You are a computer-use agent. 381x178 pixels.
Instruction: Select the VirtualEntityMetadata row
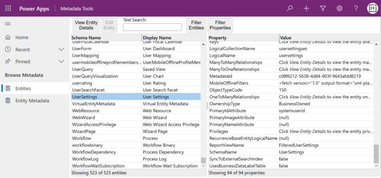[x=136, y=104]
